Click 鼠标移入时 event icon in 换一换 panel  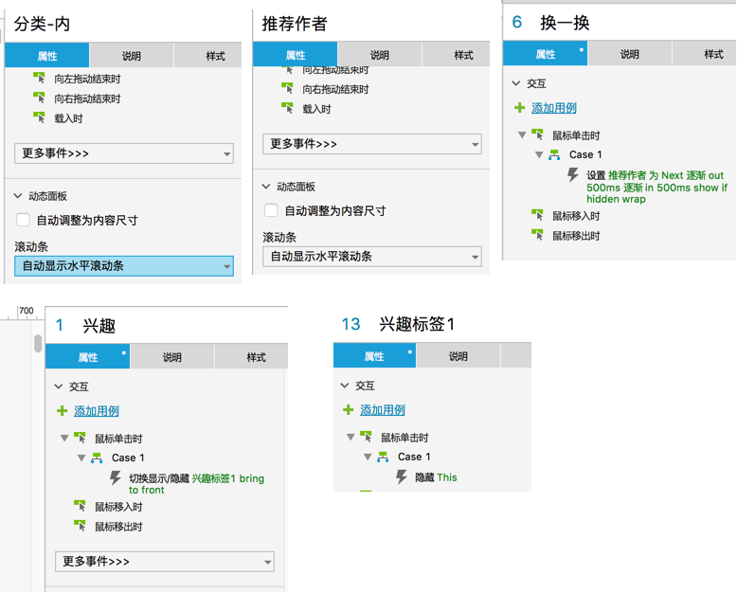pos(537,215)
